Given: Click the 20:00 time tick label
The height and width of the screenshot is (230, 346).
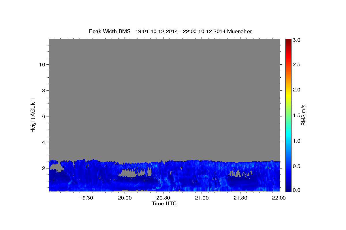Looking at the screenshot, I should point(125,198).
